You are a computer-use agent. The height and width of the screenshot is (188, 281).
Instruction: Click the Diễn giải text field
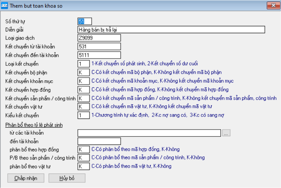tap(171, 30)
